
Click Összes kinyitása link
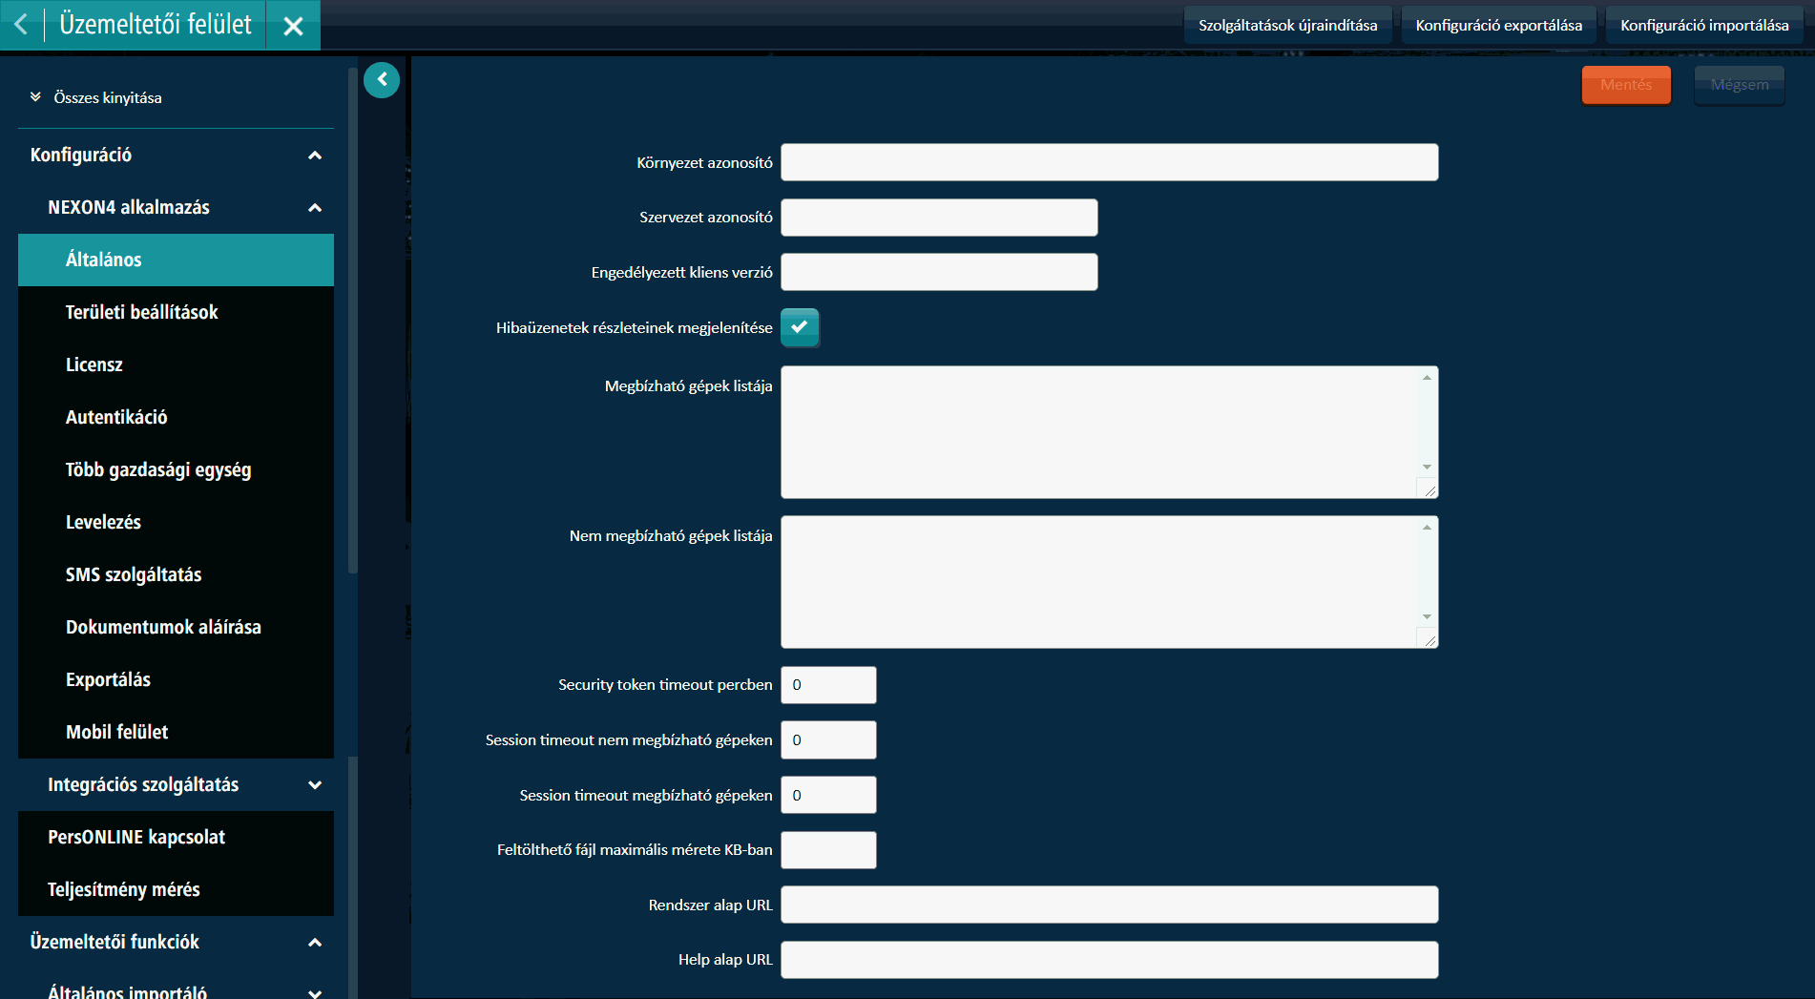pyautogui.click(x=108, y=97)
